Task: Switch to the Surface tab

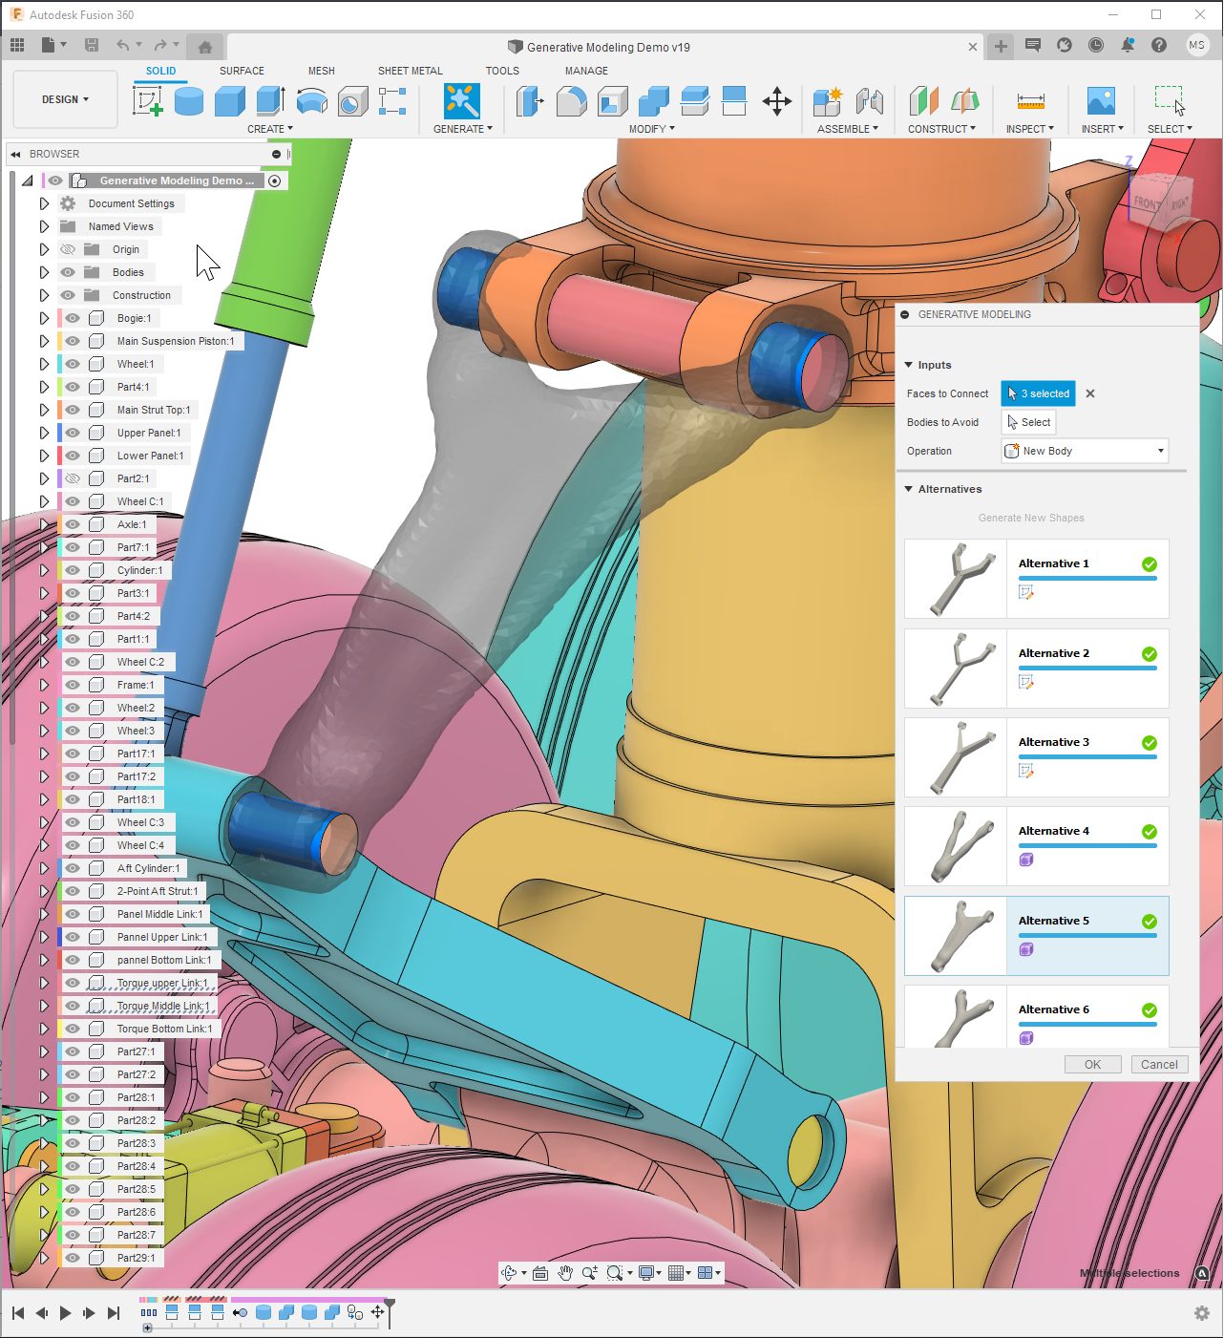Action: click(242, 71)
